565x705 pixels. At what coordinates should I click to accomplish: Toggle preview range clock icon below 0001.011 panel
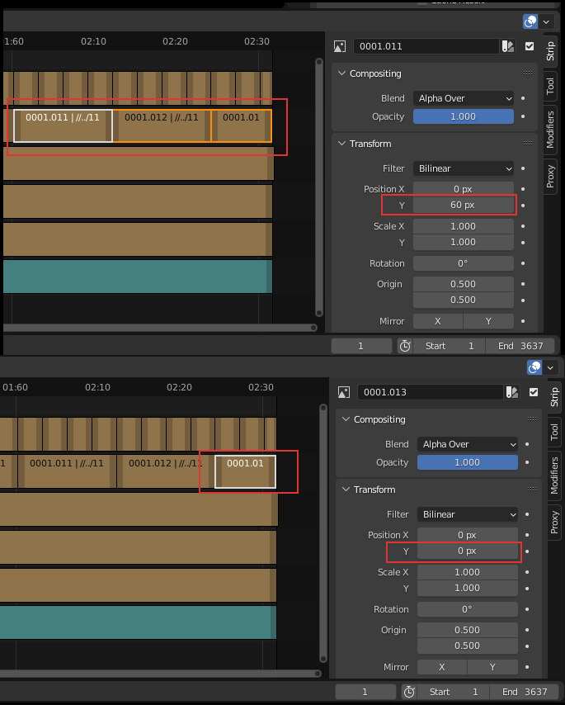pos(405,346)
